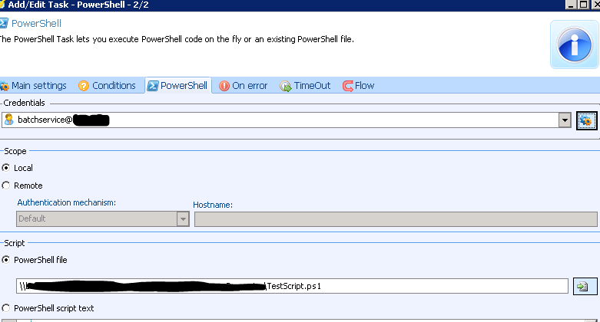Click the Conditions tab question-mark icon
Screen dimensions: 600x322
84,86
